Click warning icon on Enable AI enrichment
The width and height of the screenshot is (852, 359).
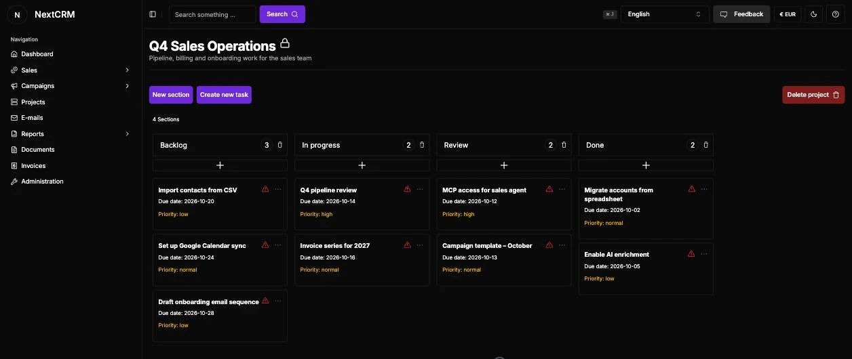pyautogui.click(x=691, y=253)
